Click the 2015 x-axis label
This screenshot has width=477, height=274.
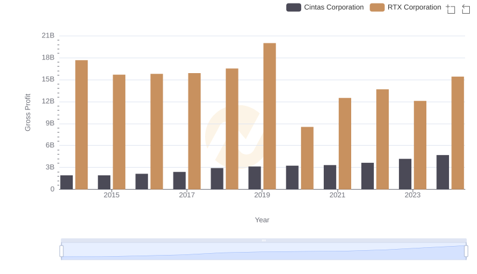[111, 195]
